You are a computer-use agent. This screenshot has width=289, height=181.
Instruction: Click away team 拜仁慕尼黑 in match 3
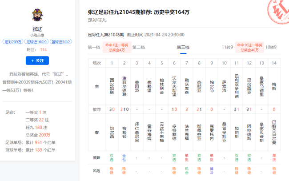click(x=137, y=133)
